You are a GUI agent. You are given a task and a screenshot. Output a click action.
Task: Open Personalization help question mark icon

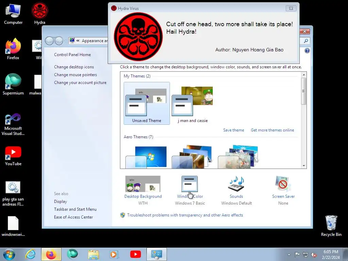[307, 51]
